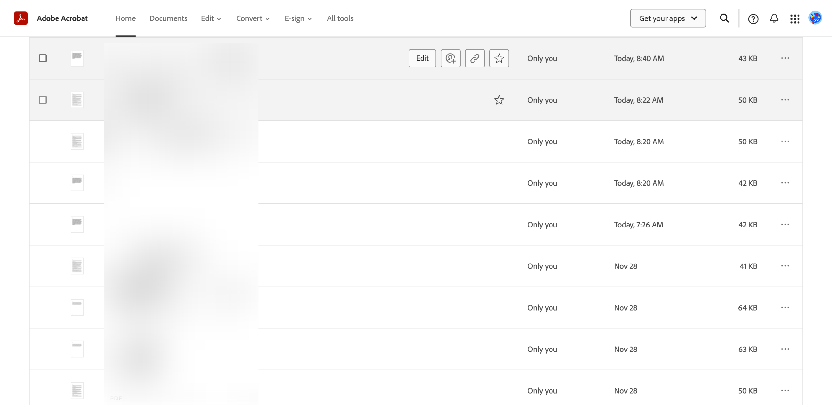Open the user profile avatar

815,18
